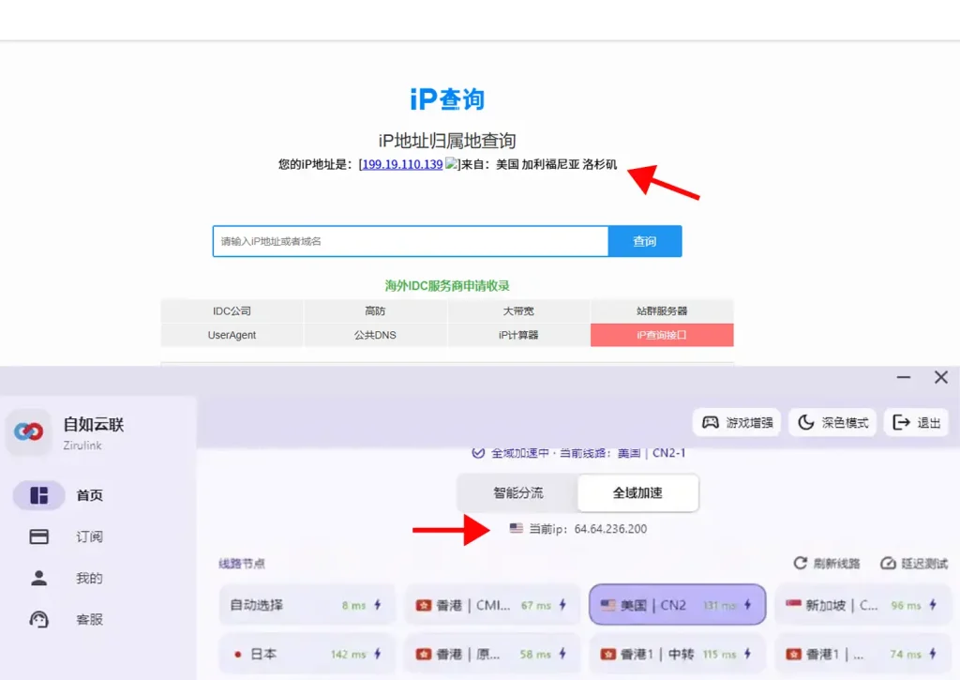Click the 退出 logout button

click(917, 423)
